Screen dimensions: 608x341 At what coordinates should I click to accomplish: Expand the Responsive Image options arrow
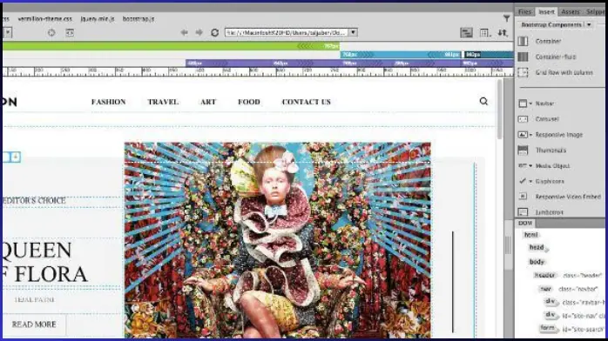tap(530, 135)
